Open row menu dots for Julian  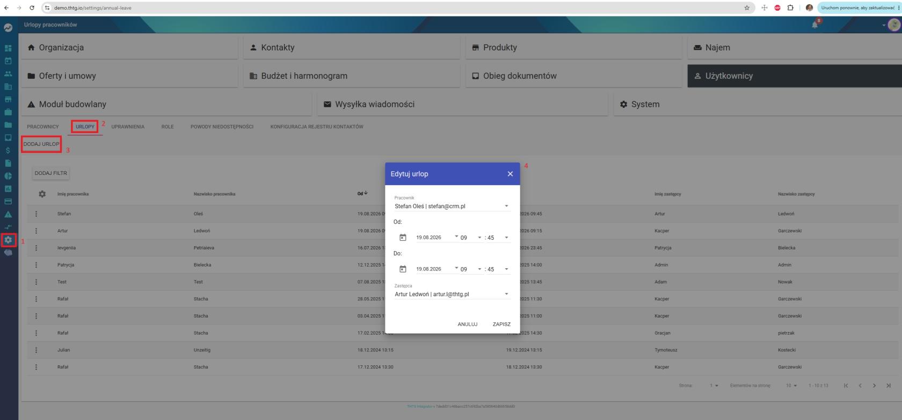(37, 350)
